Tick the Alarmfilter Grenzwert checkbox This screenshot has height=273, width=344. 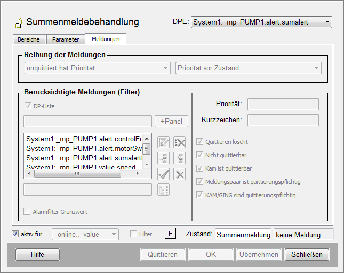pos(27,212)
